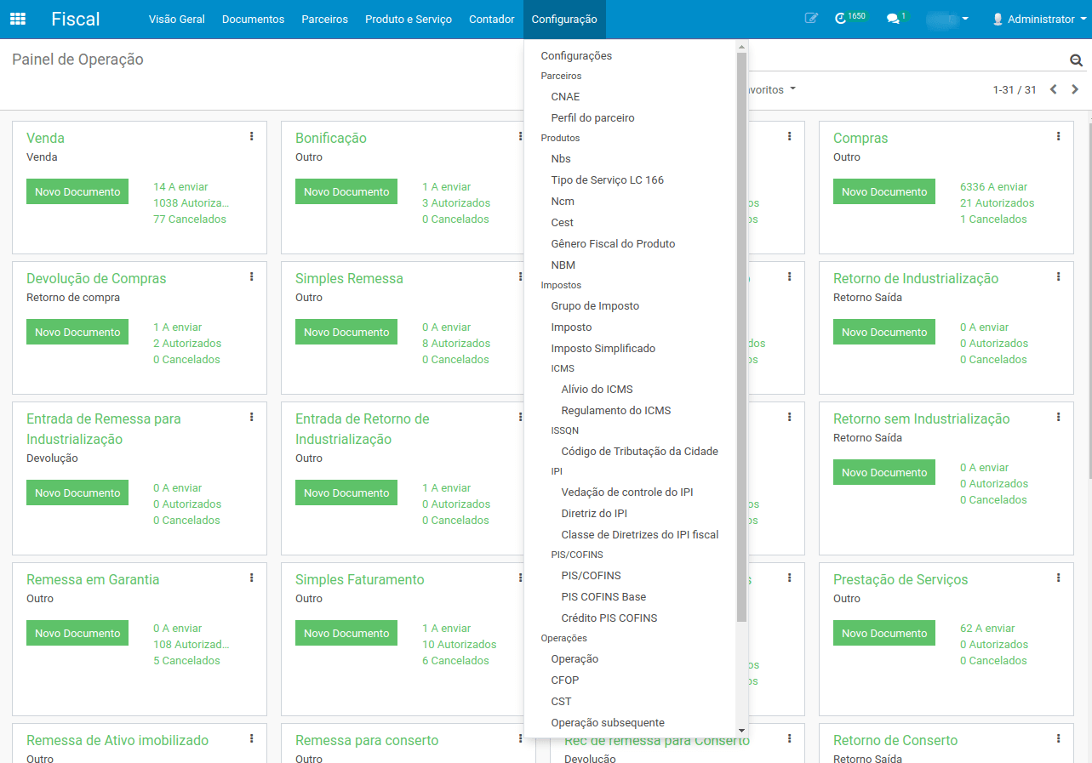Open Fiscal app title
The height and width of the screenshot is (763, 1092).
click(76, 19)
